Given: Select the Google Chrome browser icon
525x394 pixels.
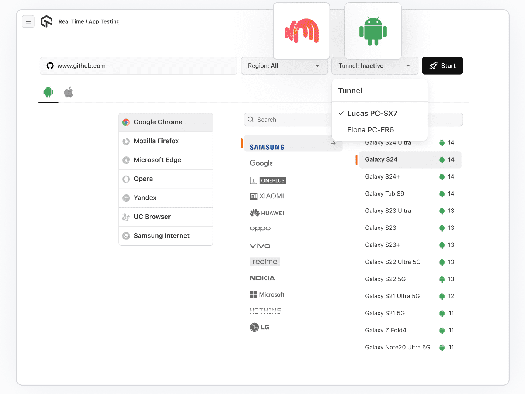Looking at the screenshot, I should coord(126,122).
